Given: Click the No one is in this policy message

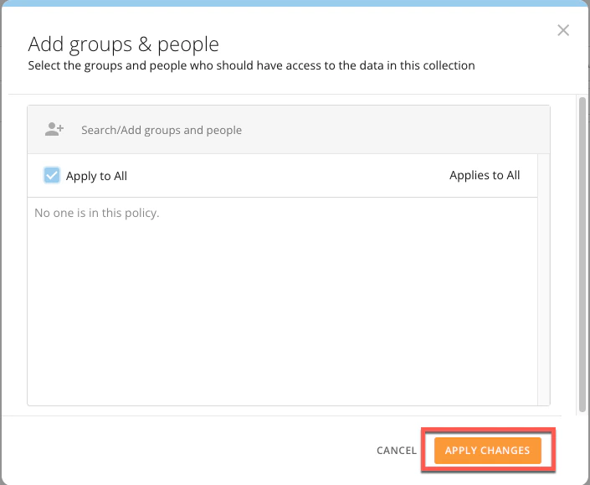Looking at the screenshot, I should pyautogui.click(x=97, y=213).
